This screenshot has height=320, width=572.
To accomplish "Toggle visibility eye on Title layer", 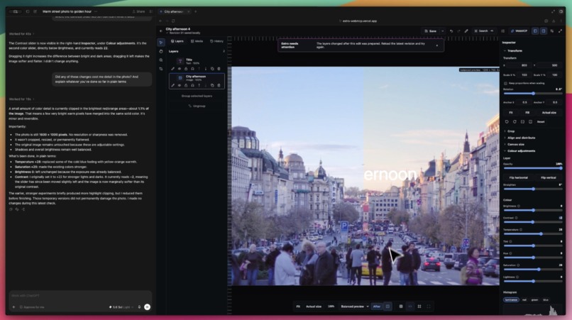I will (x=179, y=69).
